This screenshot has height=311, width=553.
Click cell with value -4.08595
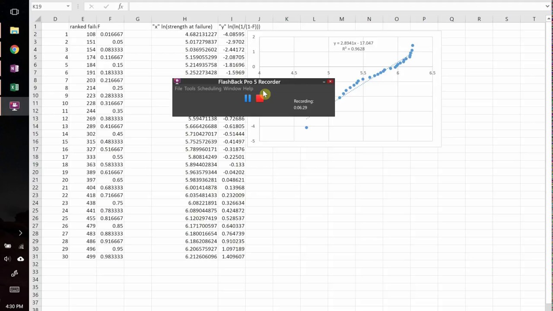tap(232, 34)
